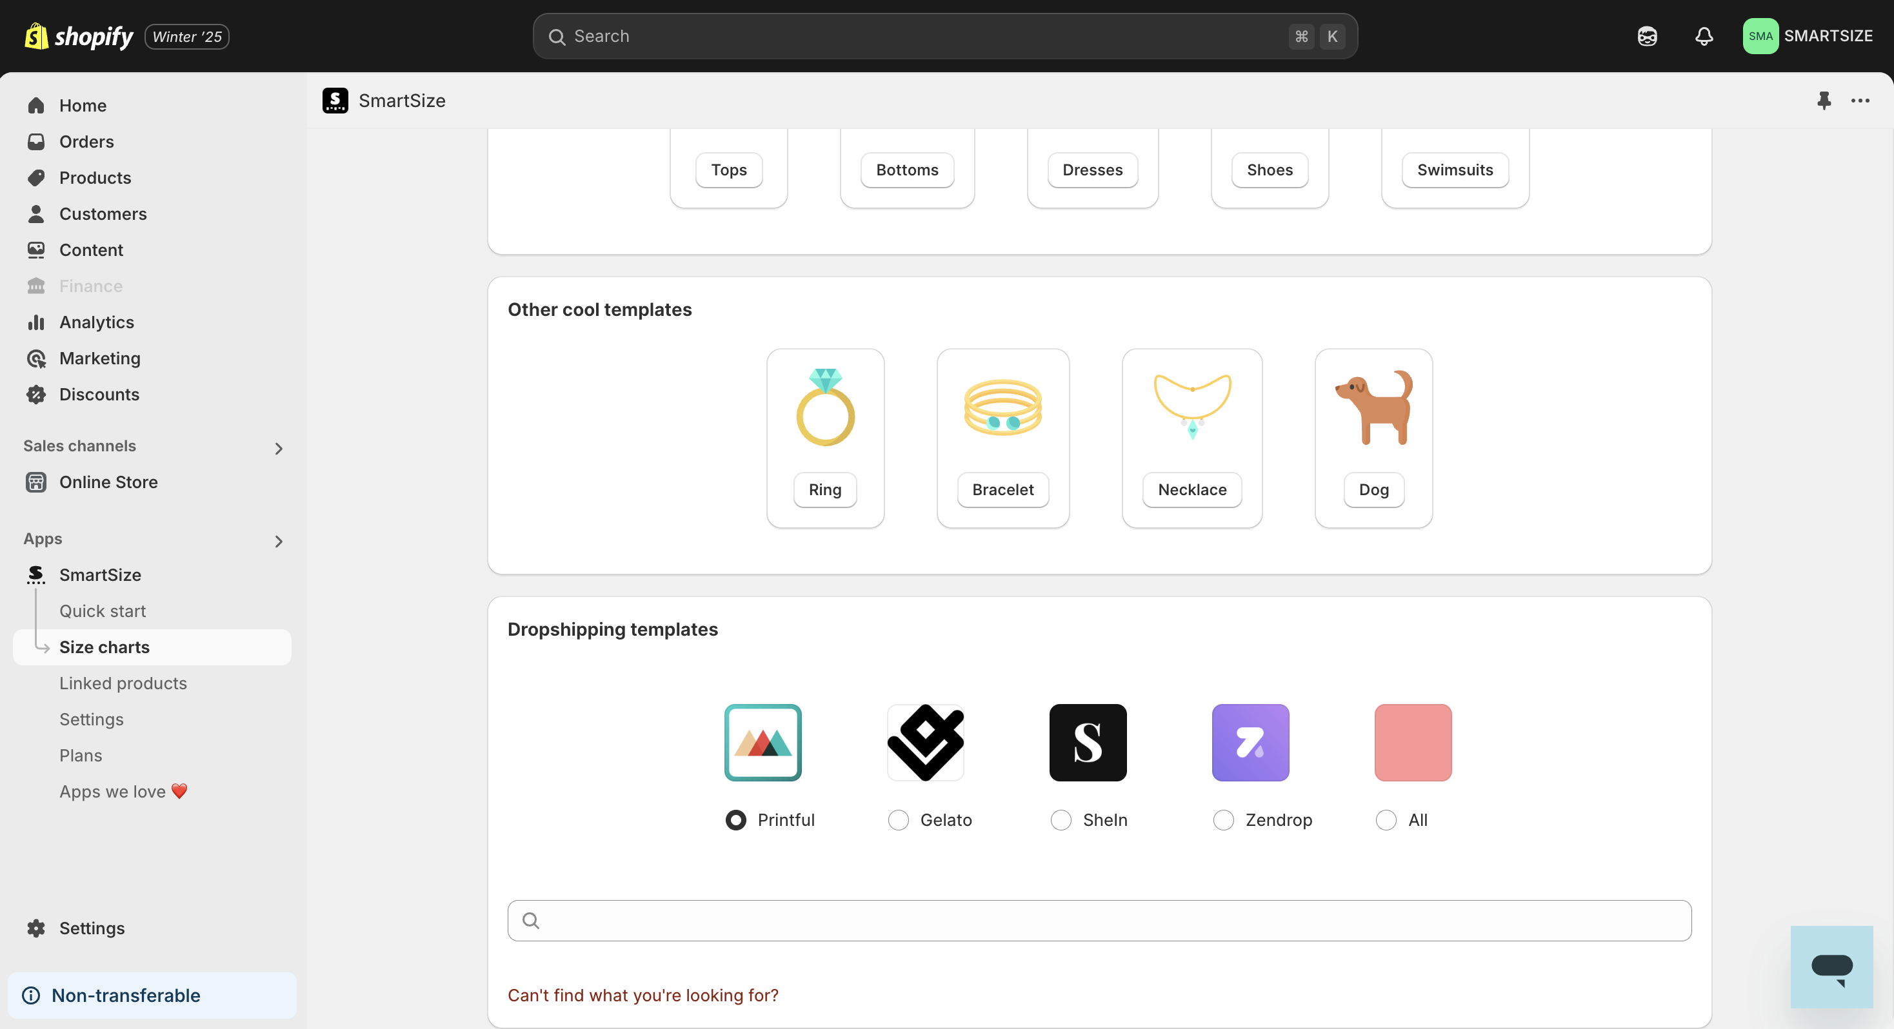Open the notifications bell
This screenshot has width=1894, height=1029.
[x=1704, y=36]
